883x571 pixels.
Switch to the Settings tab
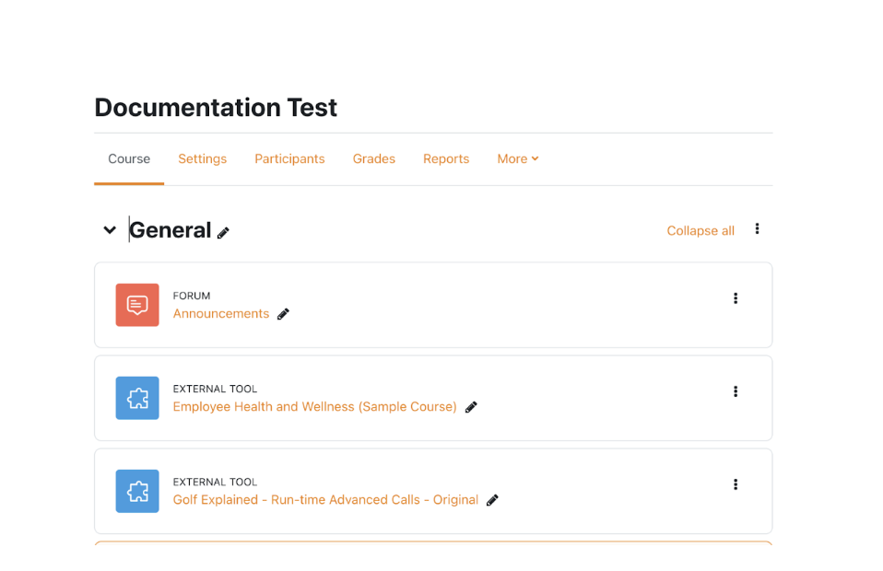click(202, 158)
